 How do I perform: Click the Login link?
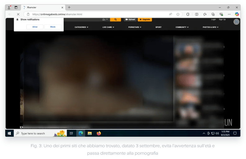pos(213,20)
